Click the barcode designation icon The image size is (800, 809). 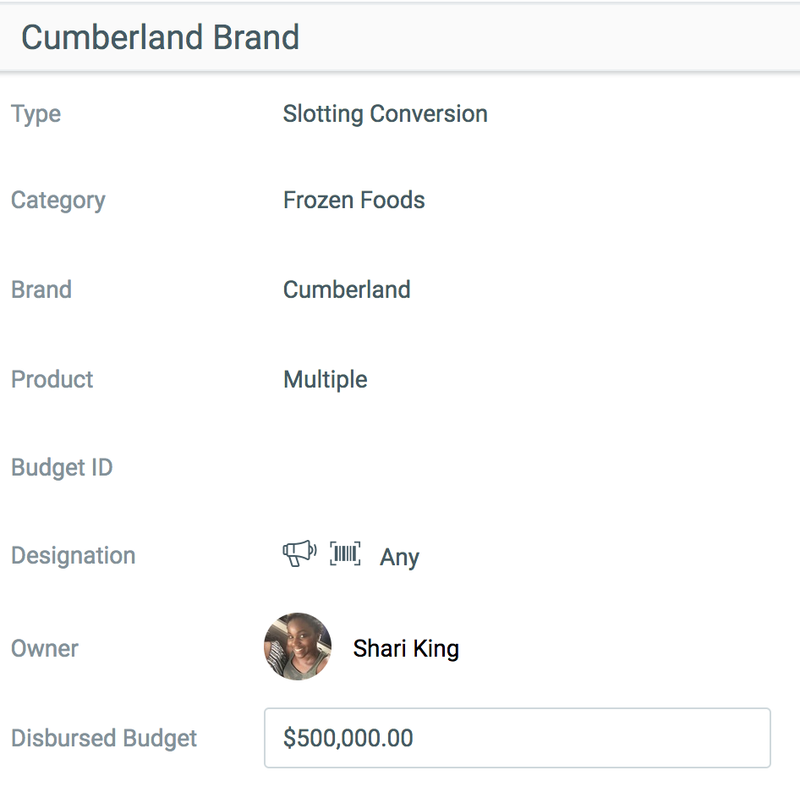[345, 553]
